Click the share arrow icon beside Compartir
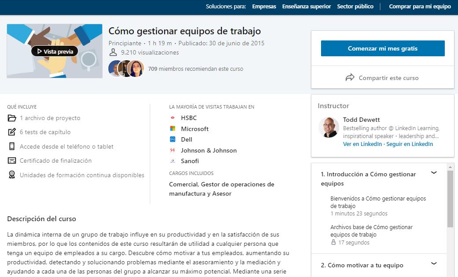Screen dimensions: 458x277 (348, 77)
